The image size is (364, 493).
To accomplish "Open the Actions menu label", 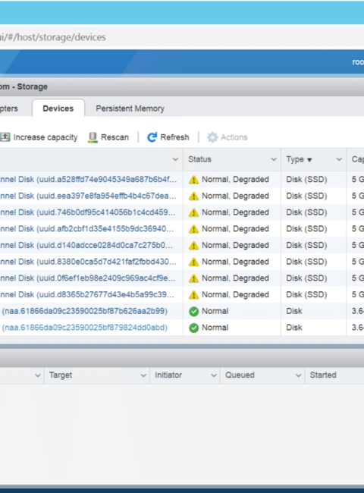I will pyautogui.click(x=234, y=137).
